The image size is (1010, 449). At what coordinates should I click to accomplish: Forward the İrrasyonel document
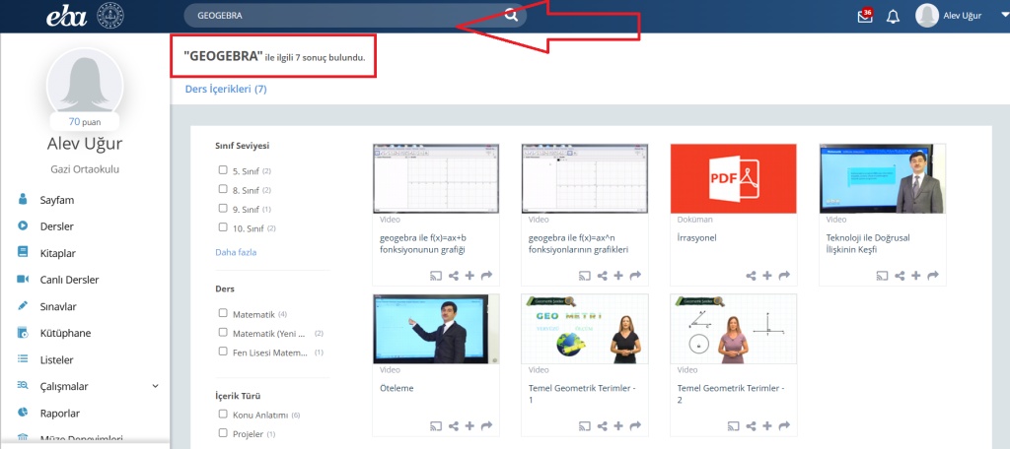[784, 276]
